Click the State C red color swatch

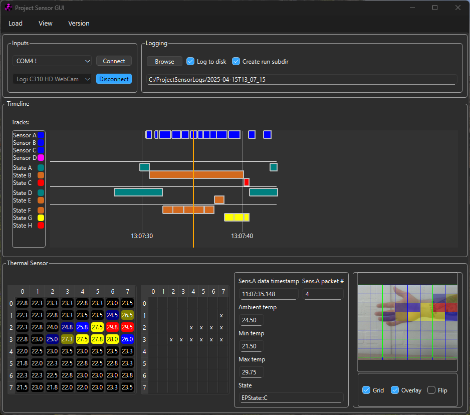(x=41, y=182)
